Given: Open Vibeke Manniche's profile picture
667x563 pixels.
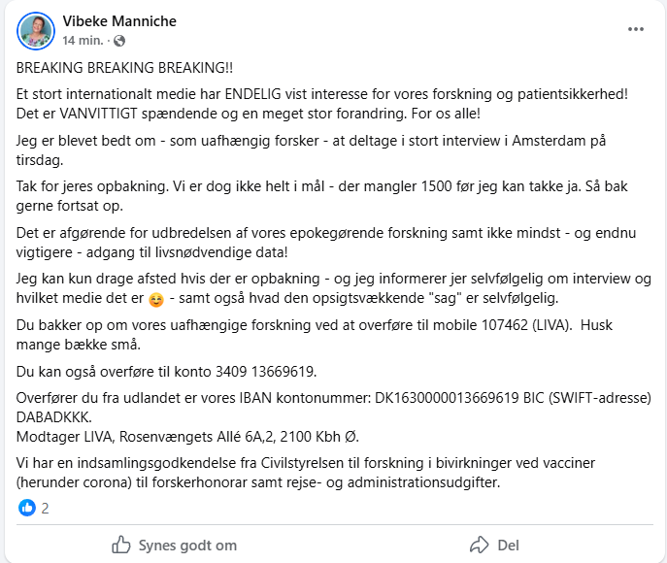Looking at the screenshot, I should (x=36, y=31).
